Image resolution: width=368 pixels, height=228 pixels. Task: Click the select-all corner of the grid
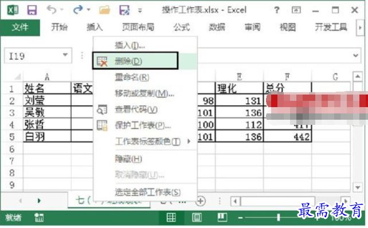(x=18, y=77)
